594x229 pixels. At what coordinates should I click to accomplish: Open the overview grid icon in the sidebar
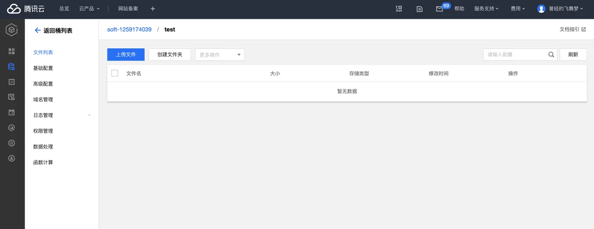(x=12, y=51)
